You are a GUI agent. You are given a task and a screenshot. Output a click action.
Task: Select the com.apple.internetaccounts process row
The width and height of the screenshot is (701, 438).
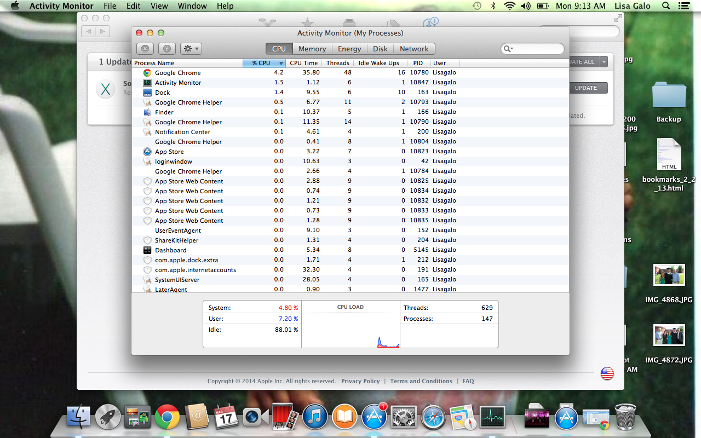[350, 270]
